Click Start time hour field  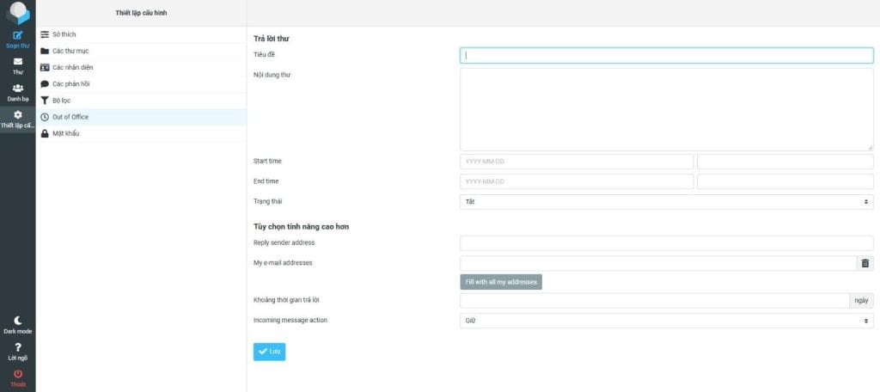pos(785,162)
